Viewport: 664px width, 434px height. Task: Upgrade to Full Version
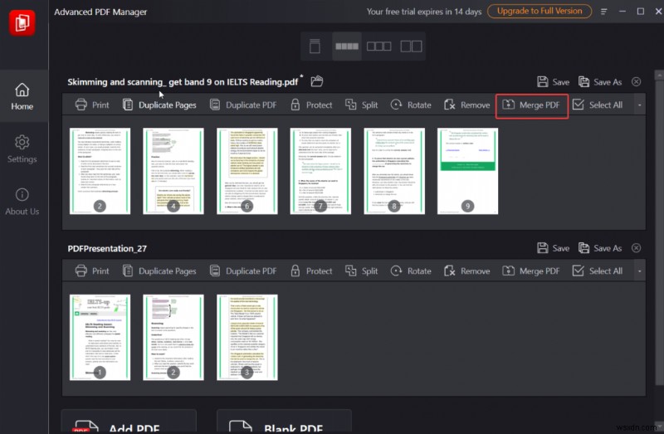[x=539, y=12]
